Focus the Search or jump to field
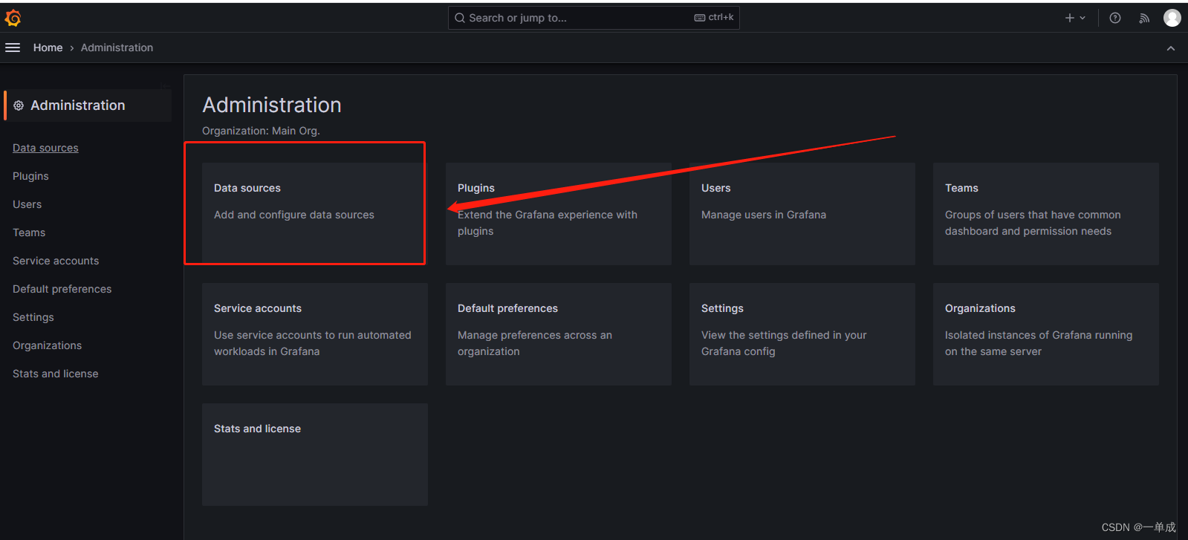The image size is (1188, 540). click(x=594, y=18)
